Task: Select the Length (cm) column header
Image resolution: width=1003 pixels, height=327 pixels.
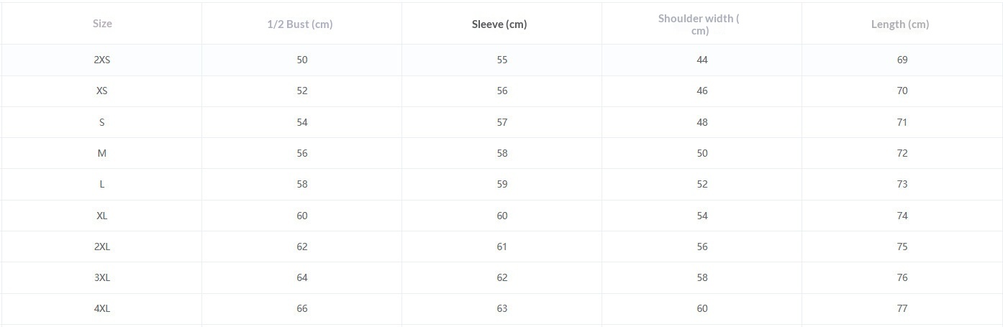Action: tap(900, 24)
